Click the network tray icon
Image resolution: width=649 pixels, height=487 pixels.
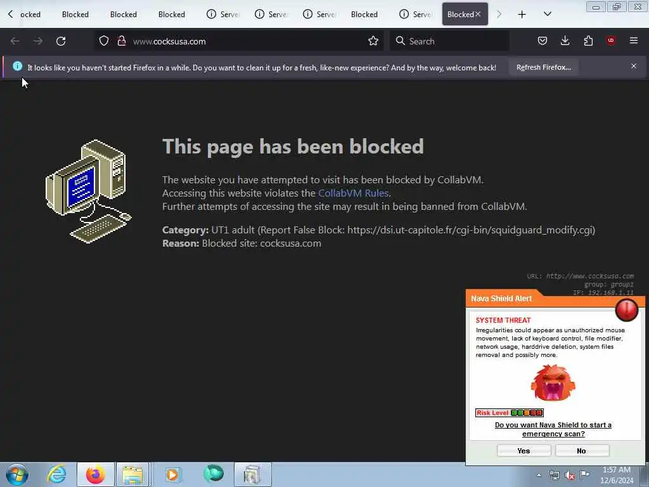point(554,476)
